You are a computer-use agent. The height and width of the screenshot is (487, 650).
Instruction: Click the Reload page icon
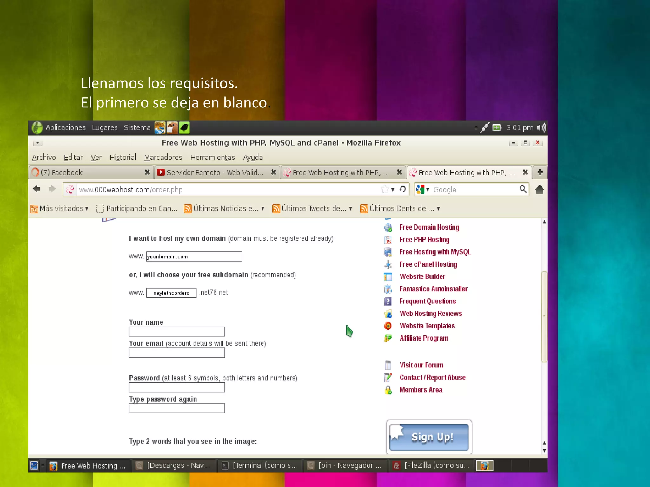tap(402, 189)
